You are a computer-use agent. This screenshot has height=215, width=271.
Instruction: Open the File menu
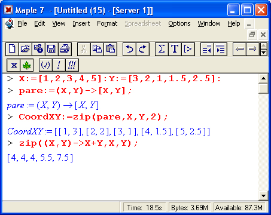(x=22, y=23)
